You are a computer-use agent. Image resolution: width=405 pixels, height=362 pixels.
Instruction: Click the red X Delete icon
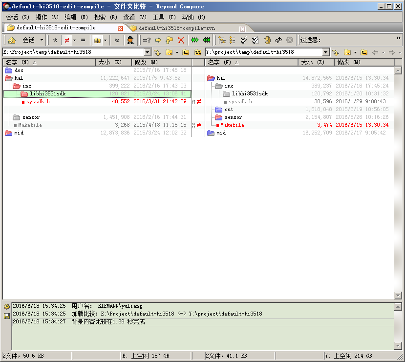[x=181, y=40]
